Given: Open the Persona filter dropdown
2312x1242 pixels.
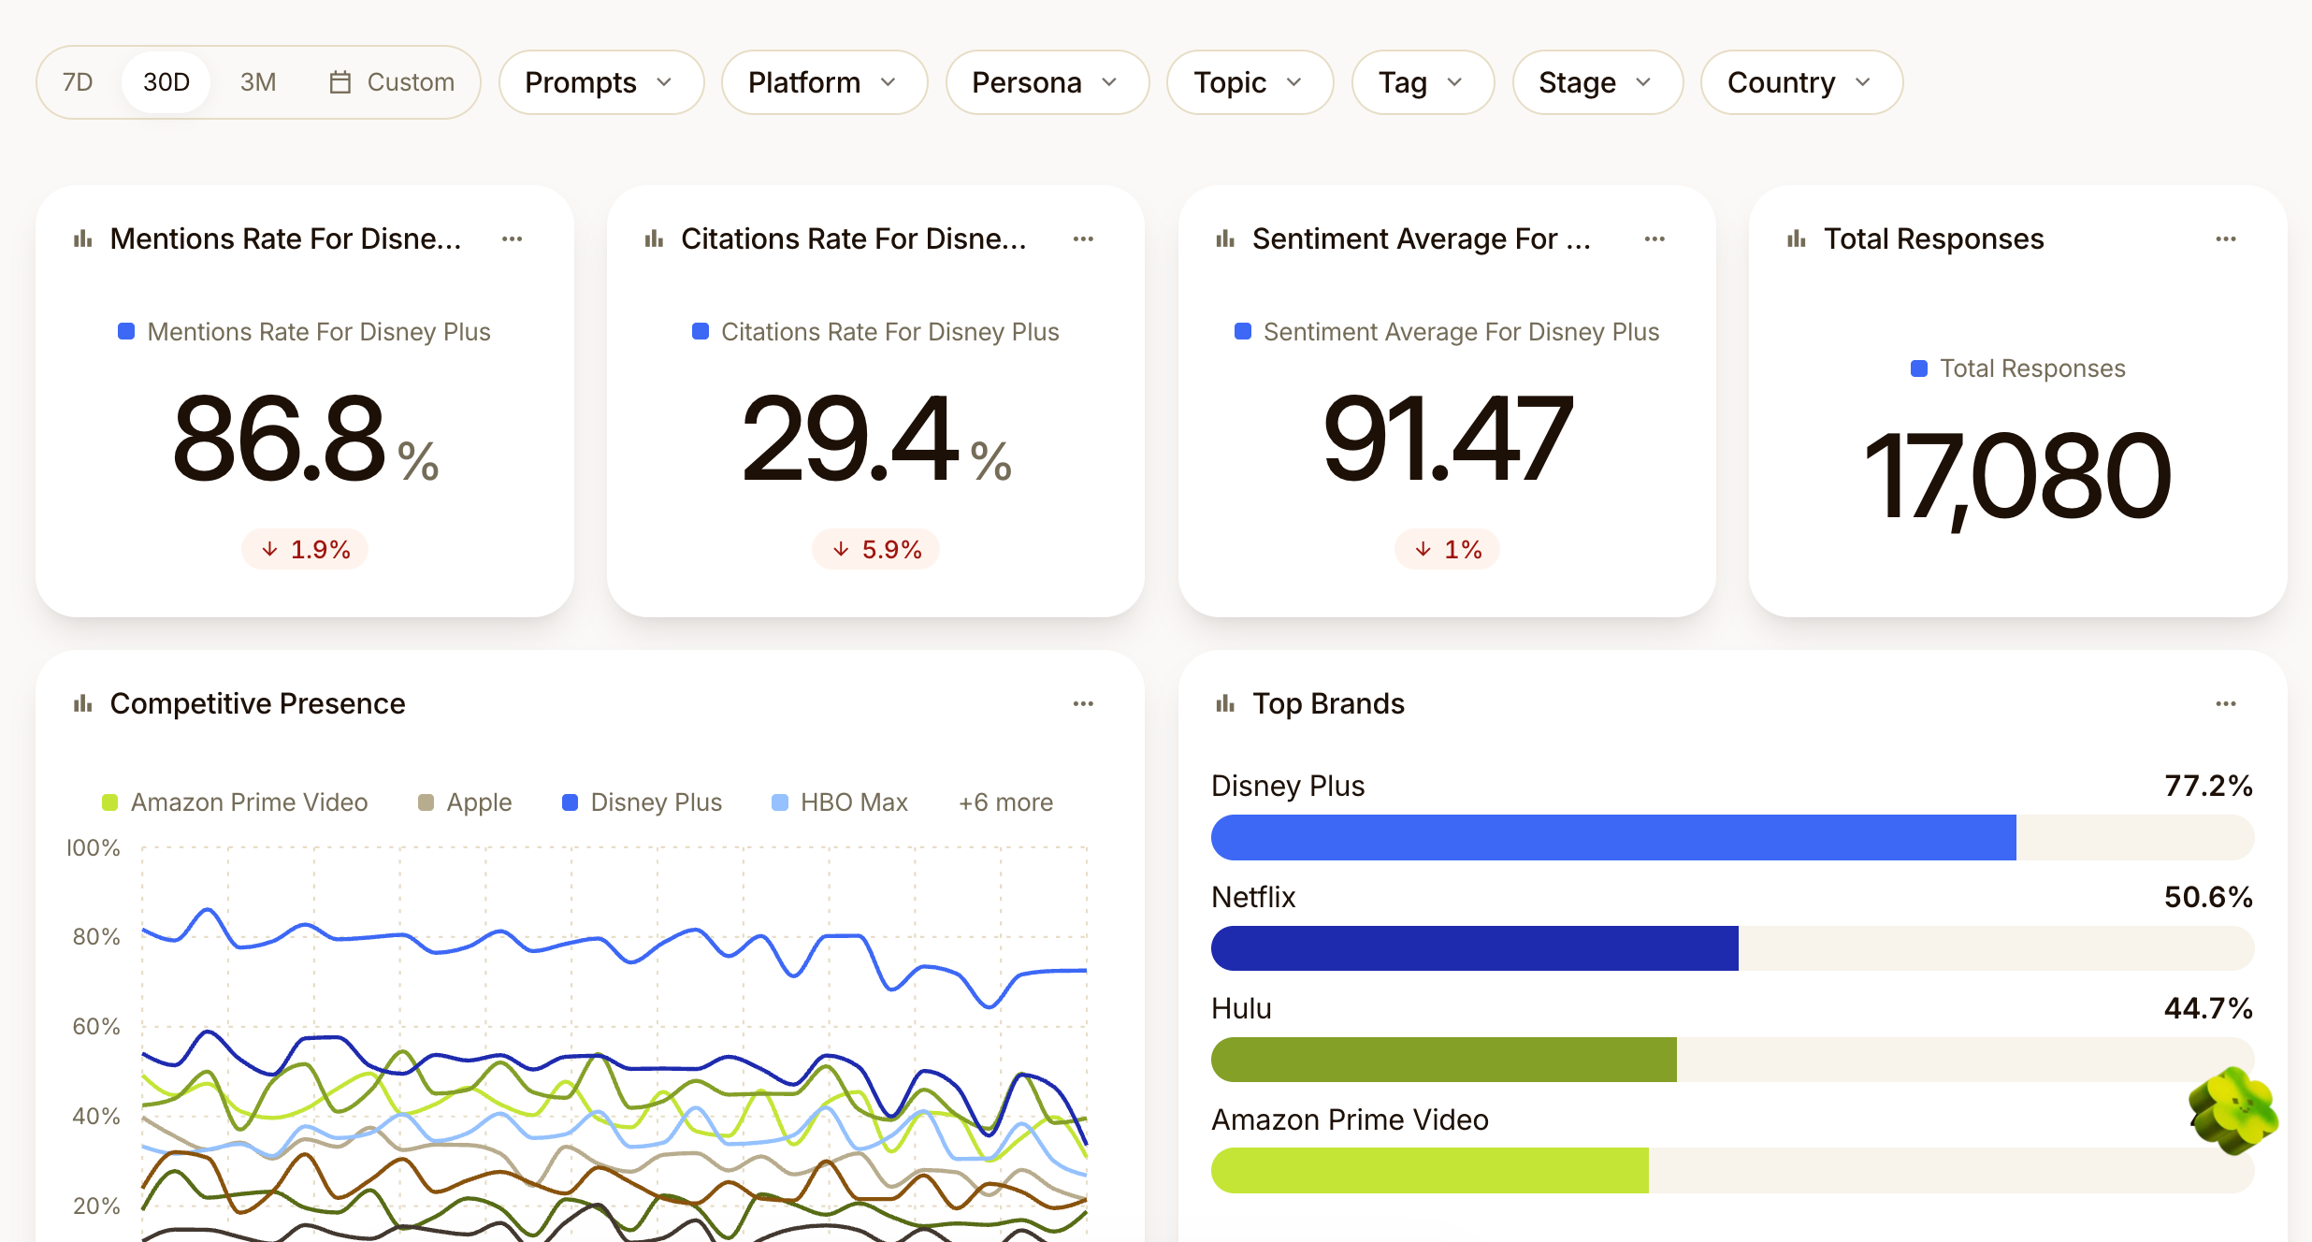Looking at the screenshot, I should [1047, 82].
